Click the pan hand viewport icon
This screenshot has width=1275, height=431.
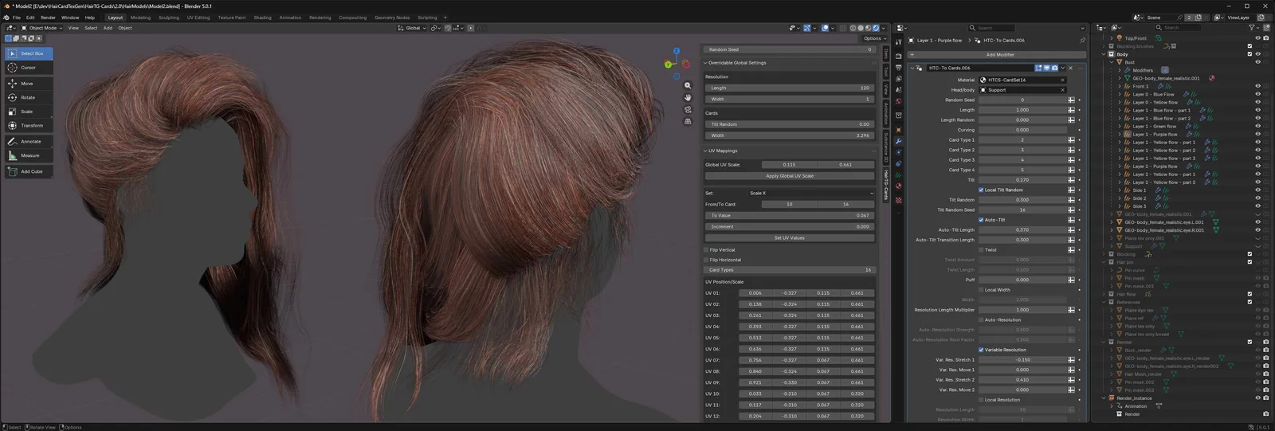tap(688, 97)
